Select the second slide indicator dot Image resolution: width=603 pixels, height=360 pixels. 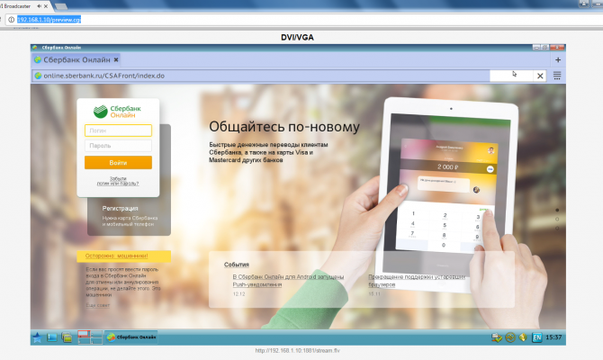(x=557, y=219)
